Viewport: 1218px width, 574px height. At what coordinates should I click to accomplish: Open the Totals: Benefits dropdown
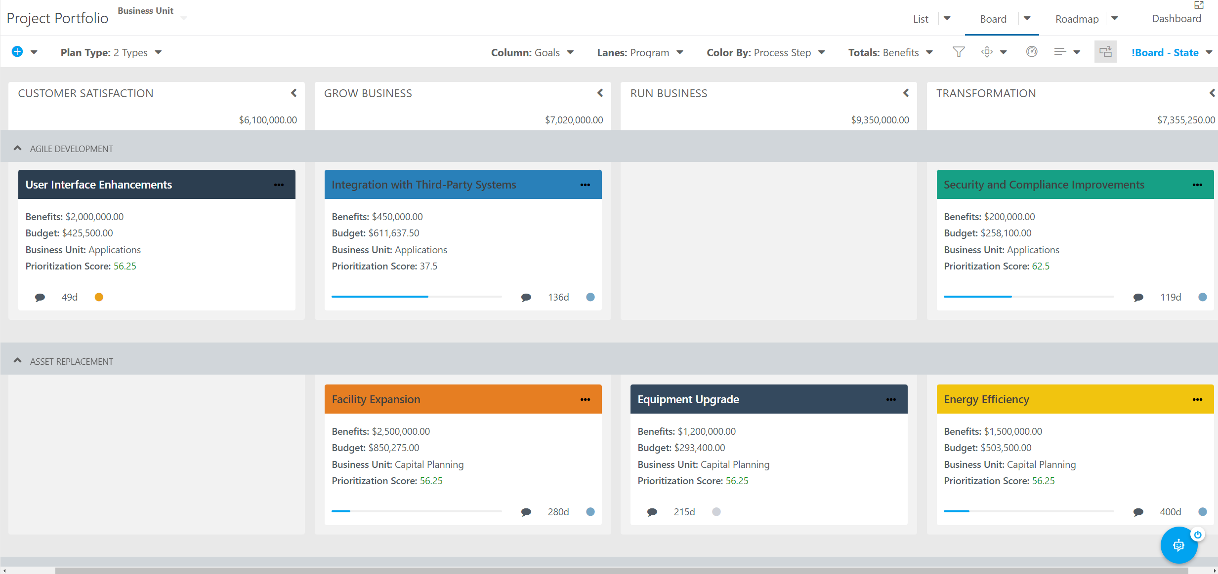[890, 52]
